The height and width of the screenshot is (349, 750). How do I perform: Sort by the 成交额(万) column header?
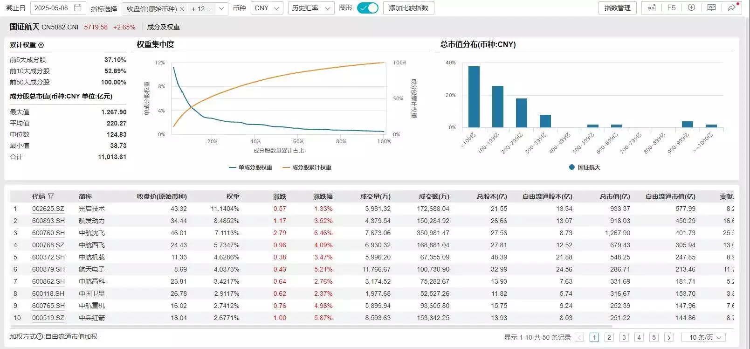[x=434, y=196]
